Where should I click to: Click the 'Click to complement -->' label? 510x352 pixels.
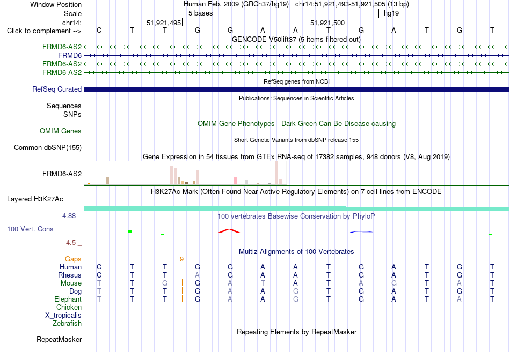coord(44,31)
